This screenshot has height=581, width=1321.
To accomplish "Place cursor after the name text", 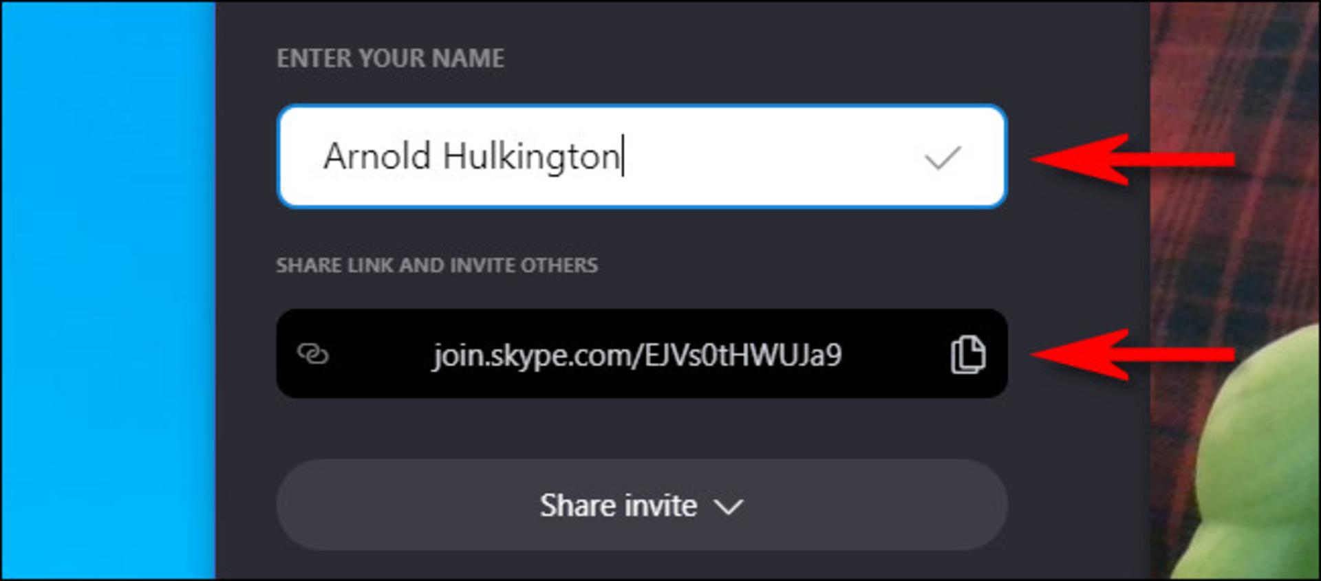I will [623, 156].
